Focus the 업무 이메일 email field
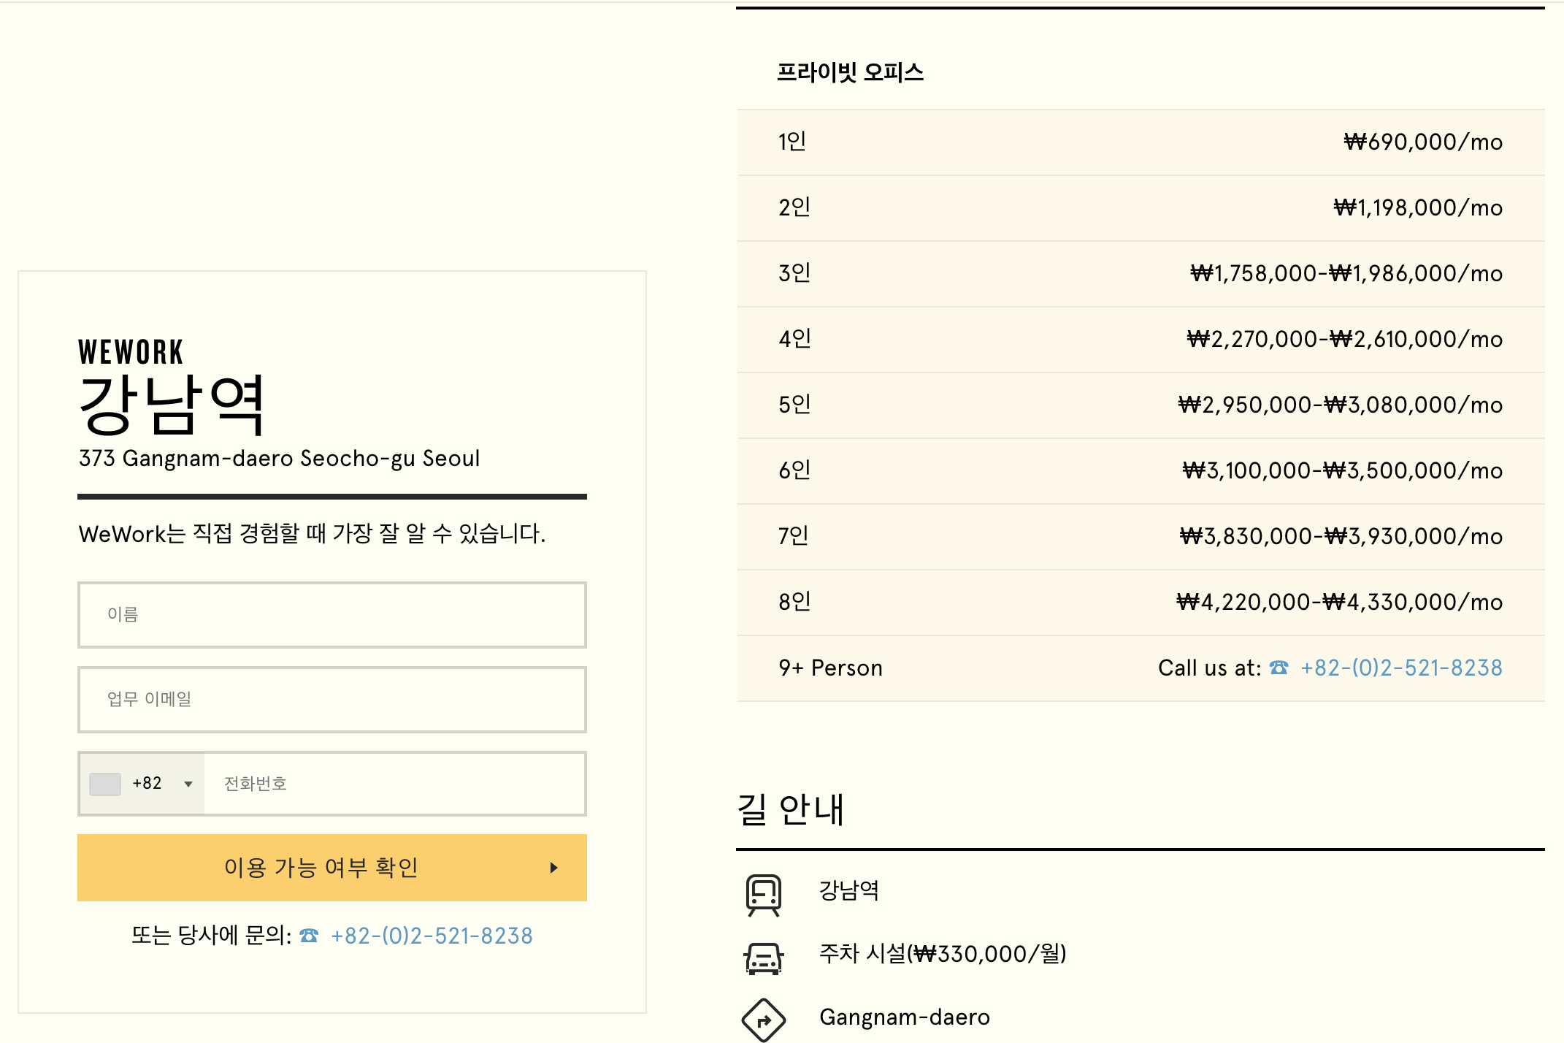 [332, 700]
